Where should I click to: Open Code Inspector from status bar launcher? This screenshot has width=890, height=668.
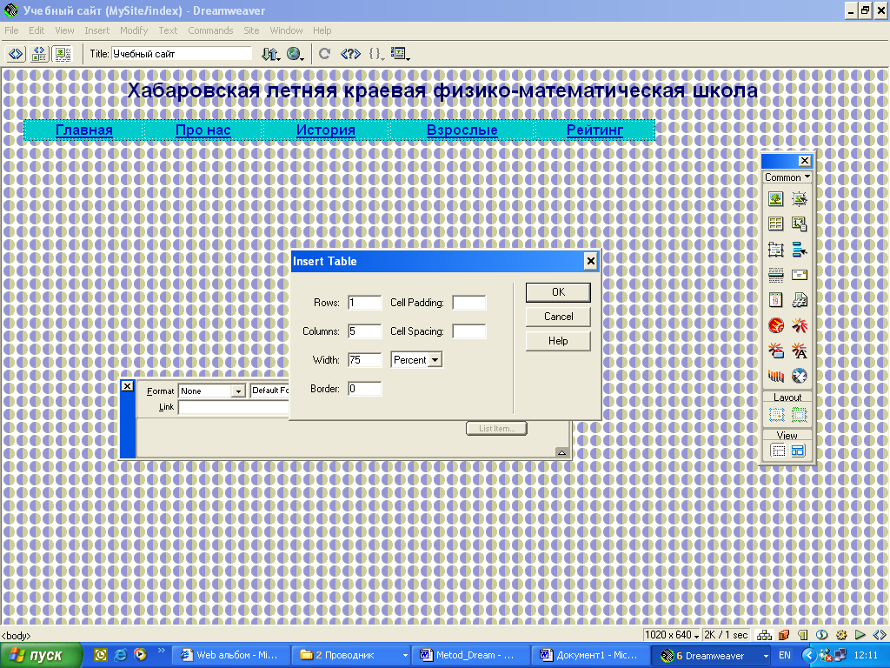pos(880,634)
